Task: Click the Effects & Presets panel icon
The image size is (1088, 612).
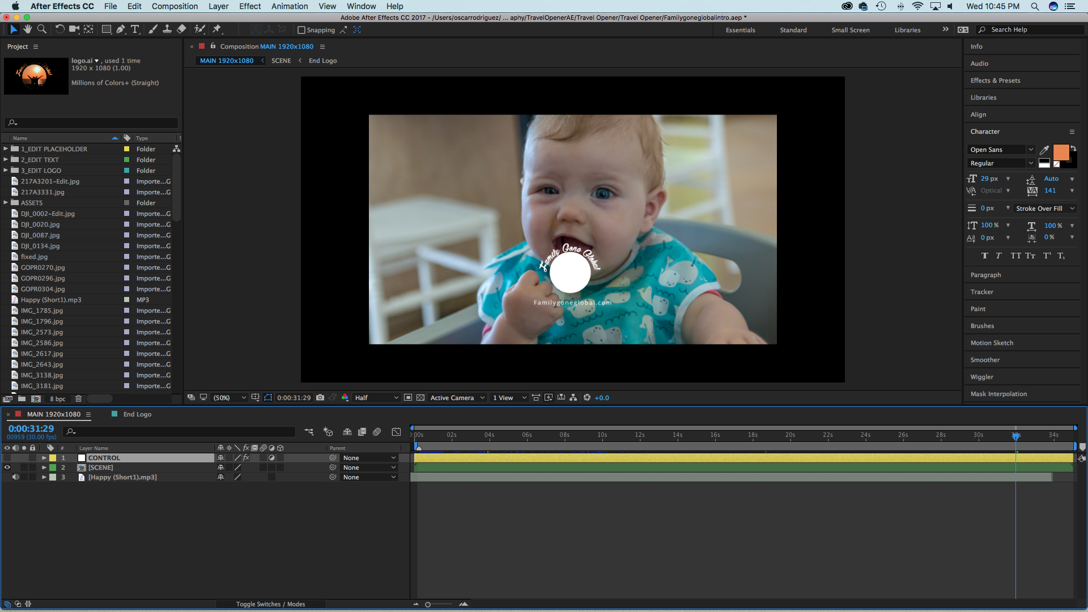Action: pyautogui.click(x=995, y=80)
